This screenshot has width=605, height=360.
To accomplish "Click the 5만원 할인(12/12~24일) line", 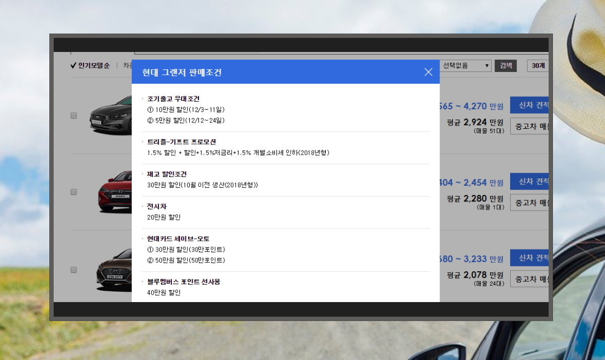I will (186, 120).
